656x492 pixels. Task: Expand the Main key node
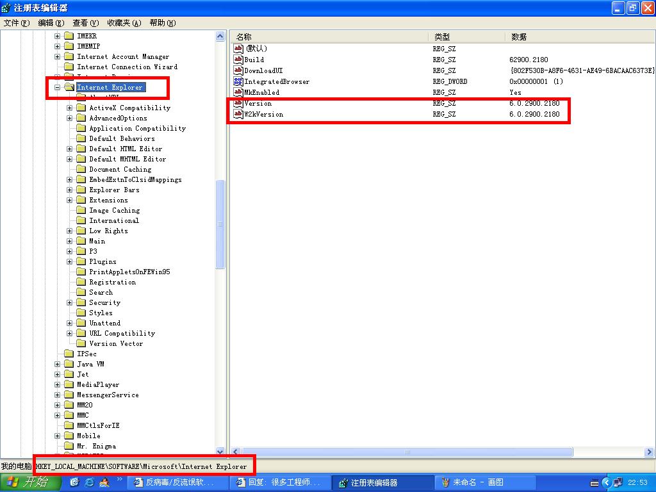click(x=69, y=241)
